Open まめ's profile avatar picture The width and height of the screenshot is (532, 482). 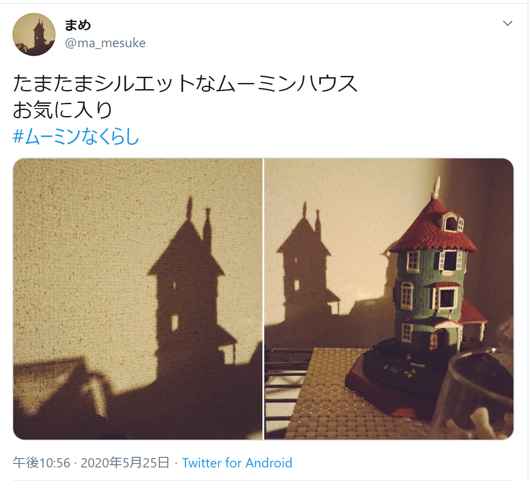(34, 34)
